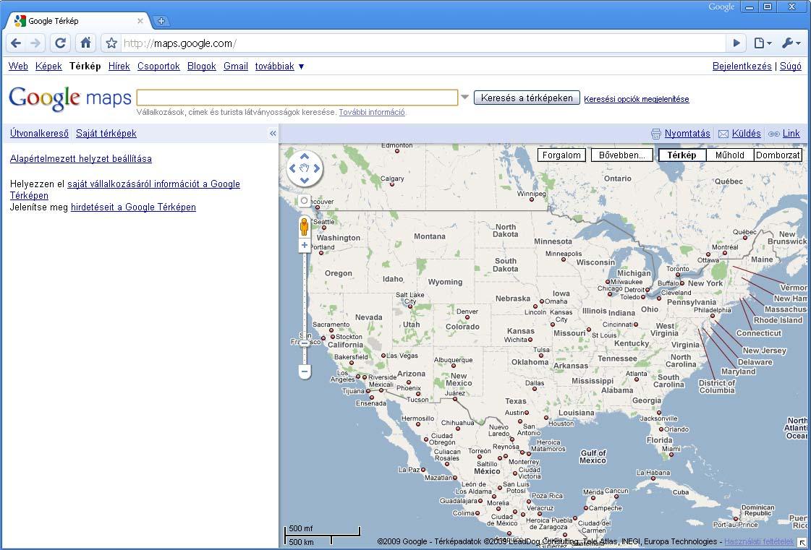The width and height of the screenshot is (811, 550).
Task: Click the printer icon
Action: tap(656, 134)
